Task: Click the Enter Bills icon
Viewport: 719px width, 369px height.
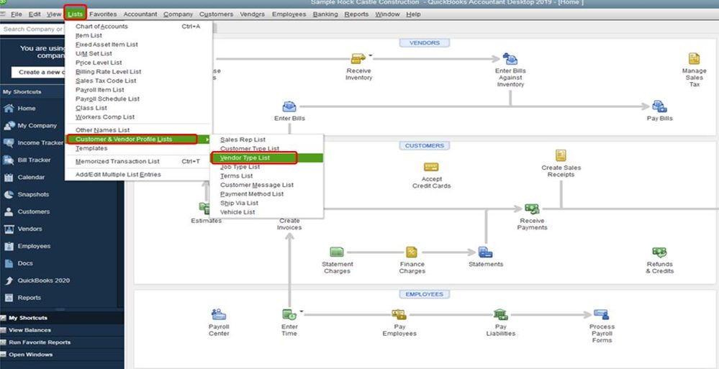Action: [x=289, y=106]
